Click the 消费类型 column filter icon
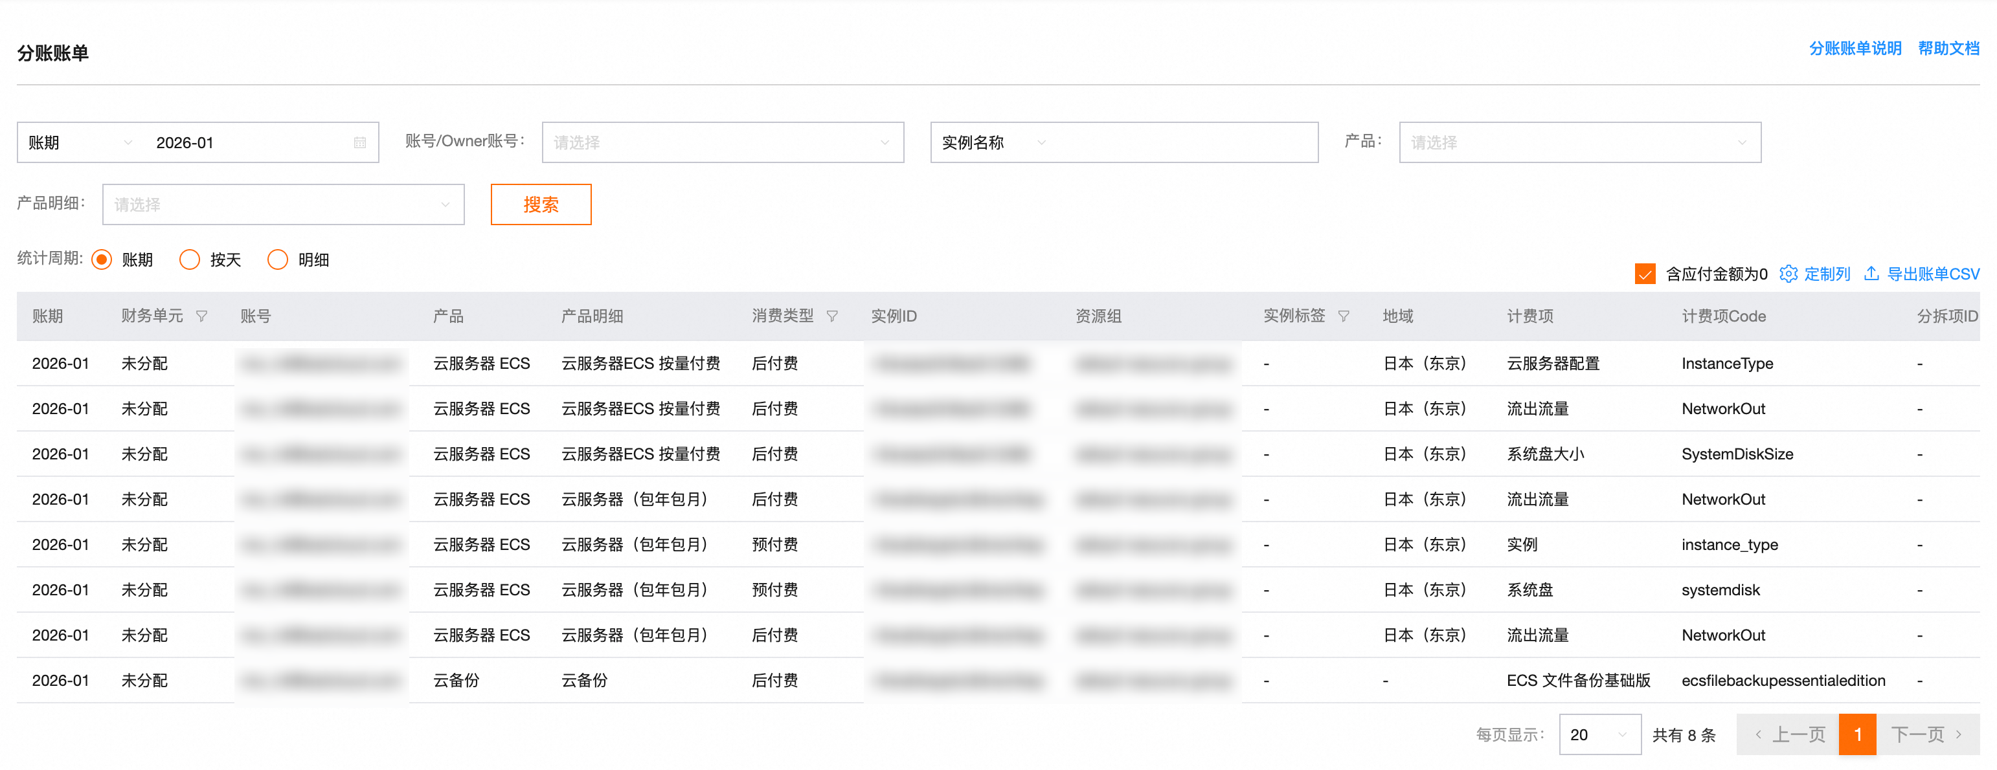This screenshot has height=770, width=1997. click(x=832, y=316)
